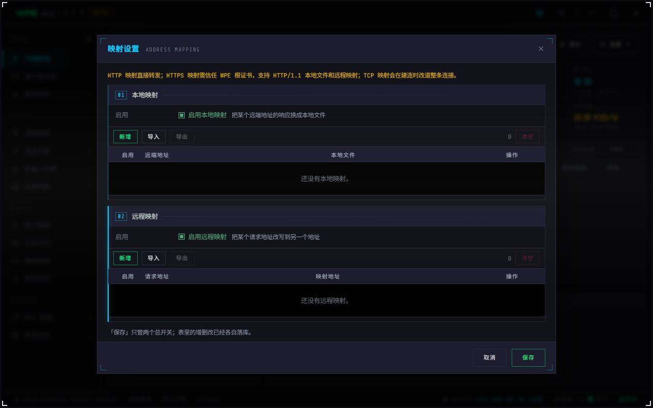Click the ADDRESS MAPPING subtitle
This screenshot has width=653, height=408.
tap(173, 49)
